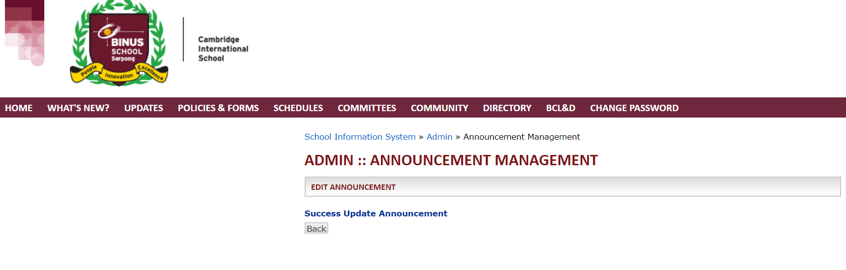Click the BCL&D navigation item
This screenshot has height=270, width=846.
coord(561,108)
